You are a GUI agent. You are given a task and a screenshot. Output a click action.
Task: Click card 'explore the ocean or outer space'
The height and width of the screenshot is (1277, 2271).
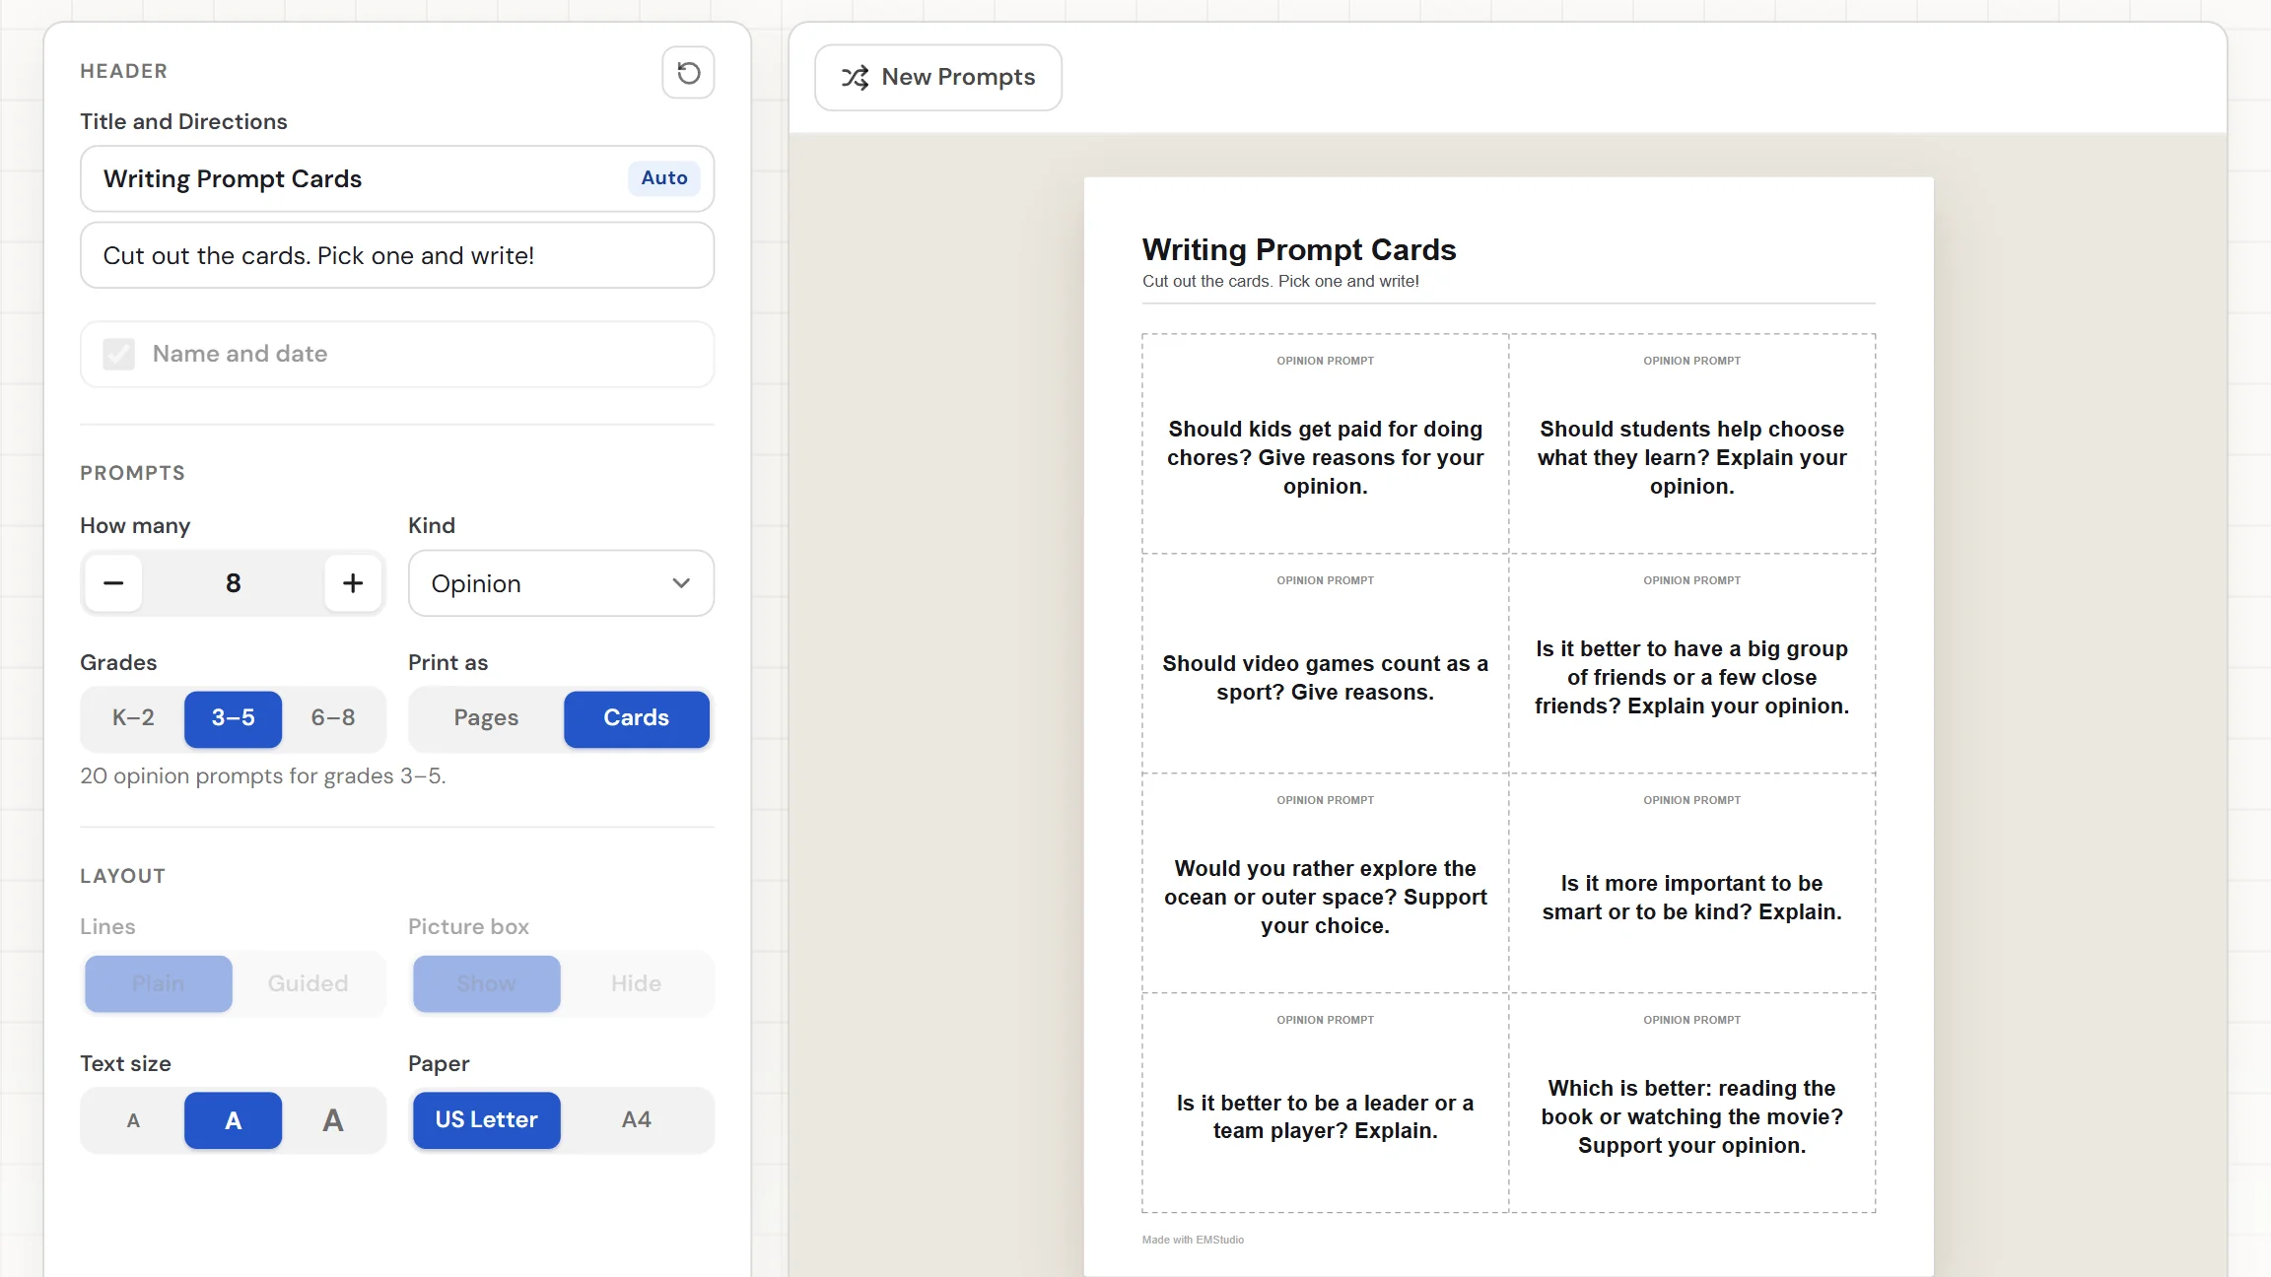[1325, 884]
